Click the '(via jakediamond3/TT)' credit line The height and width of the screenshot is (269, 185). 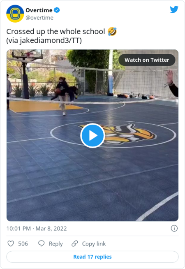pyautogui.click(x=44, y=41)
